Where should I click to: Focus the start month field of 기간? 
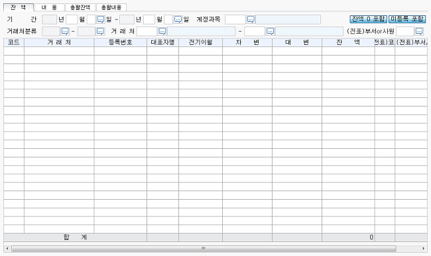click(x=72, y=19)
